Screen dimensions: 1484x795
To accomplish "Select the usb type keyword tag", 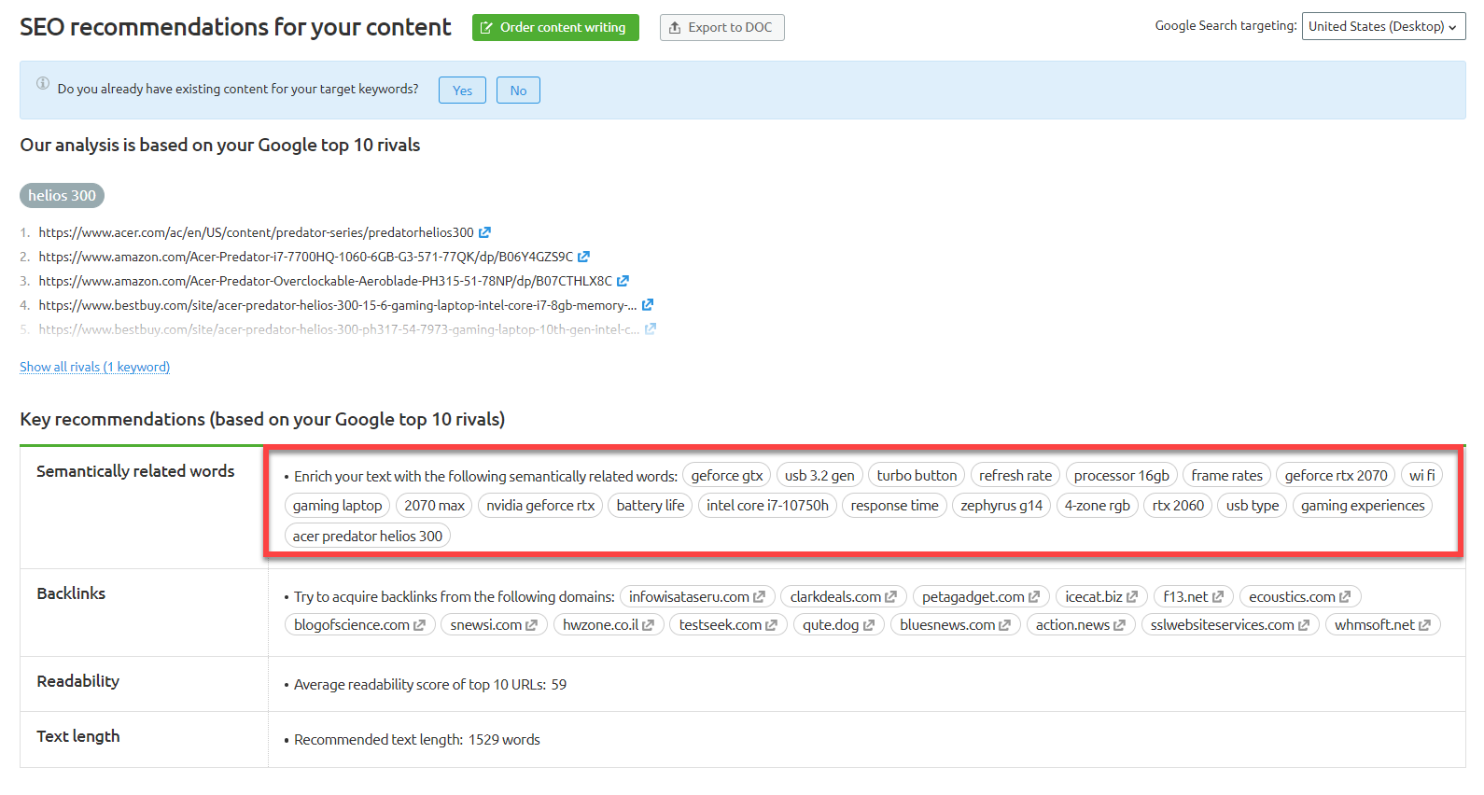I will [x=1253, y=506].
